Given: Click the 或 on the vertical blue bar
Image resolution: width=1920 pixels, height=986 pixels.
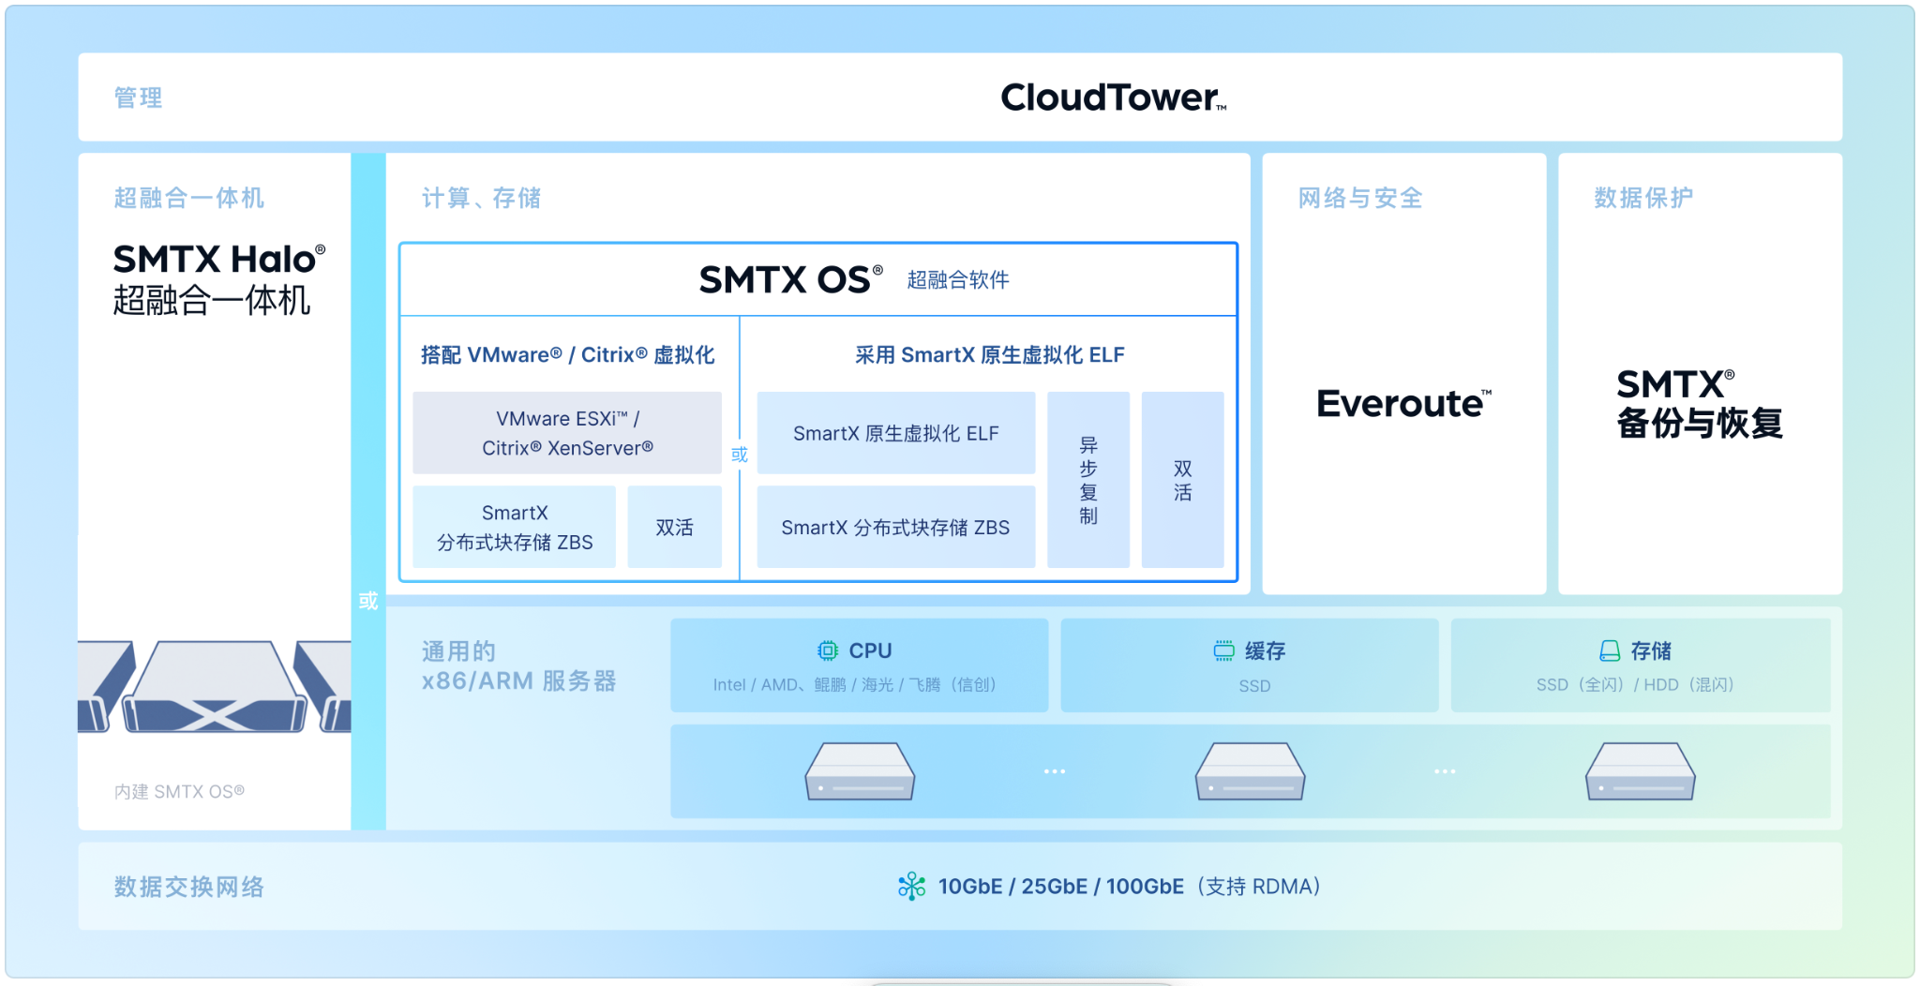Looking at the screenshot, I should pyautogui.click(x=368, y=601).
